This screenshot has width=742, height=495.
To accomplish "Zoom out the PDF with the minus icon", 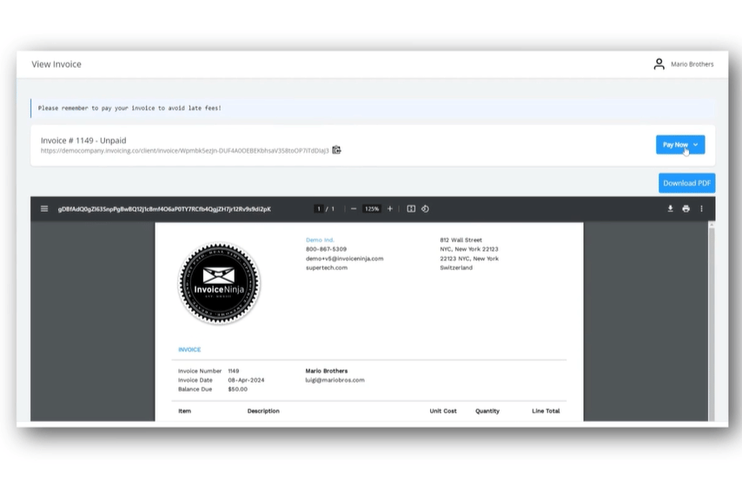I will [x=354, y=208].
